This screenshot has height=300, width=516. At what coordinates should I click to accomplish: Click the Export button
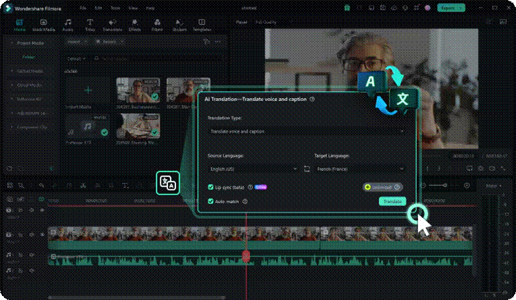tap(451, 8)
